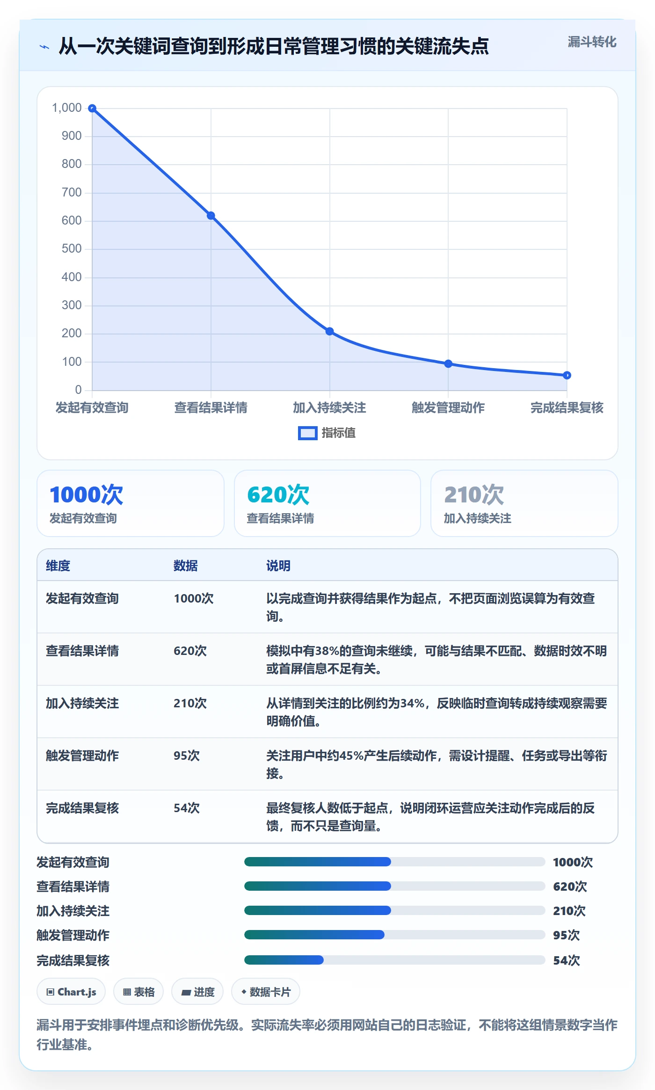The width and height of the screenshot is (655, 1090).
Task: Click the lightning icon beside the title
Action: coord(44,47)
